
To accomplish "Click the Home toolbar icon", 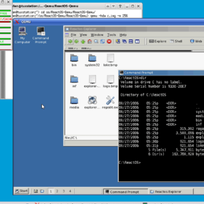I will 90,41.
